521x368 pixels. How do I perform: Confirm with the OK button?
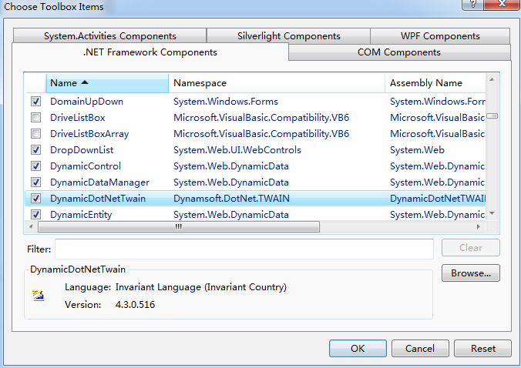click(358, 348)
